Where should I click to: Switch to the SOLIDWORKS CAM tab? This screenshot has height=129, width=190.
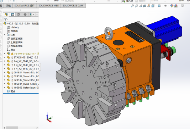click(73, 6)
